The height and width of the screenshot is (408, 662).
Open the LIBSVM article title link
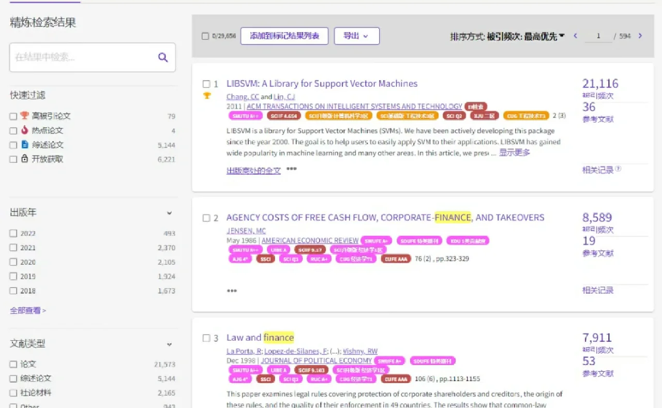pos(322,84)
